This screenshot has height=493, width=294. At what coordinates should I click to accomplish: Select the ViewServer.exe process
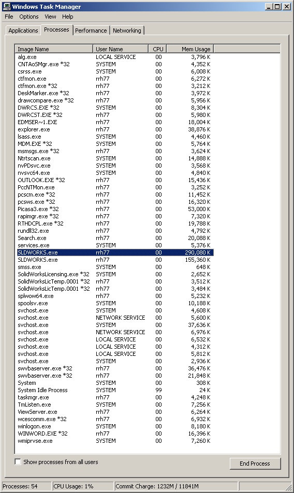tap(115, 412)
